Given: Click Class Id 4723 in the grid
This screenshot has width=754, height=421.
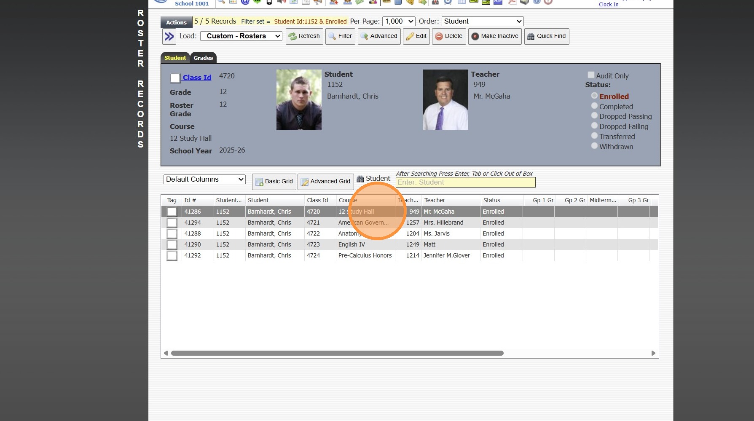Looking at the screenshot, I should click(313, 244).
